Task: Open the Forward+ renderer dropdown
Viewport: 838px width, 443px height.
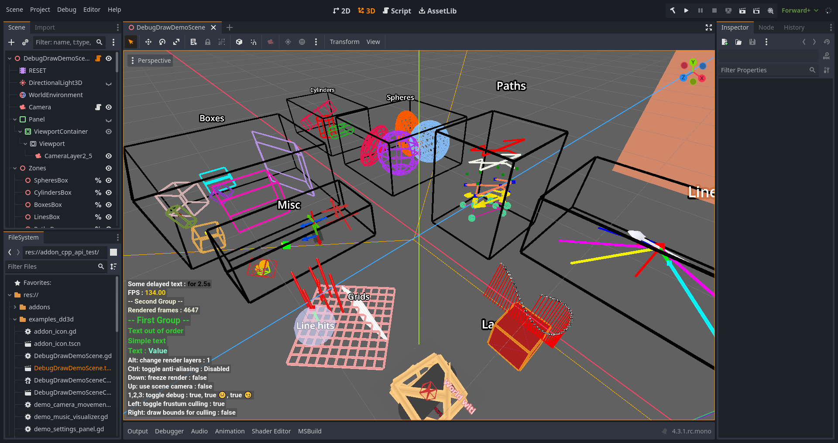Action: [800, 10]
